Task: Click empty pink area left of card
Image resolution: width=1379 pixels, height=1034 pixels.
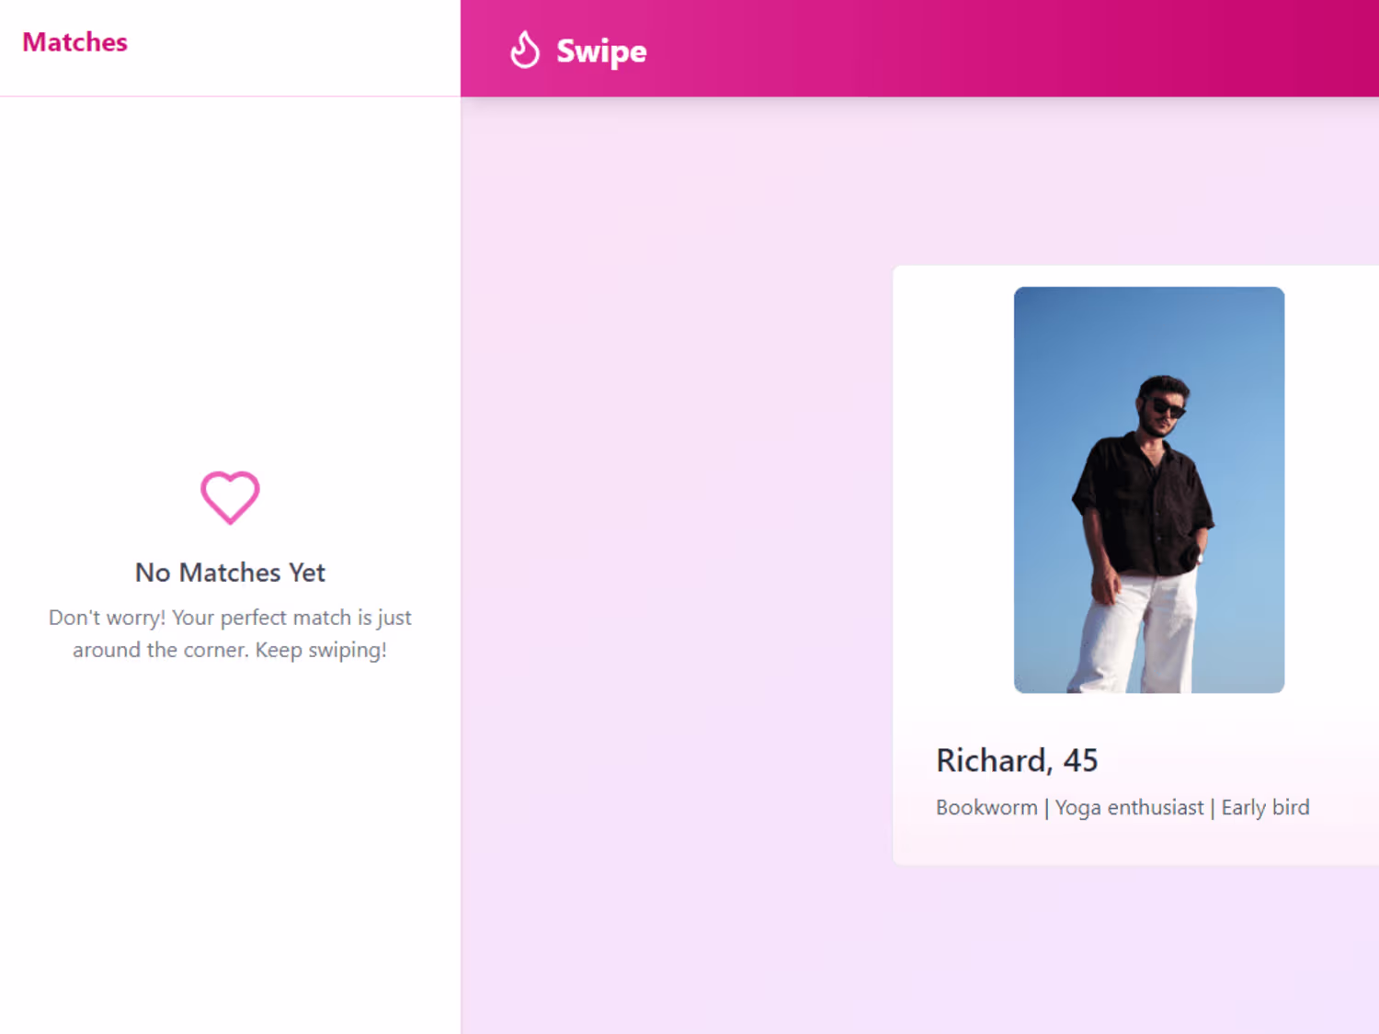Action: click(x=676, y=551)
